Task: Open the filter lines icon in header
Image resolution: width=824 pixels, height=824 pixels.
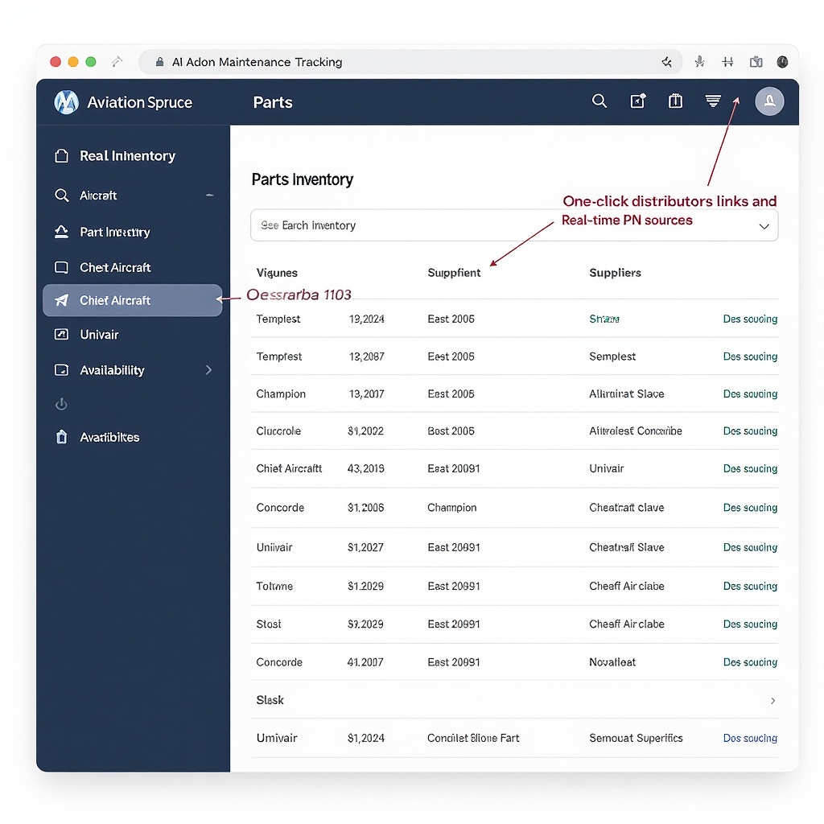Action: 713,101
